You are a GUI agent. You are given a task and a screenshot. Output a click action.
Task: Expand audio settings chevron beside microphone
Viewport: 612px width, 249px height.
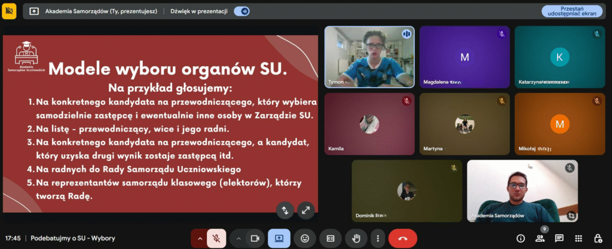tap(199, 238)
